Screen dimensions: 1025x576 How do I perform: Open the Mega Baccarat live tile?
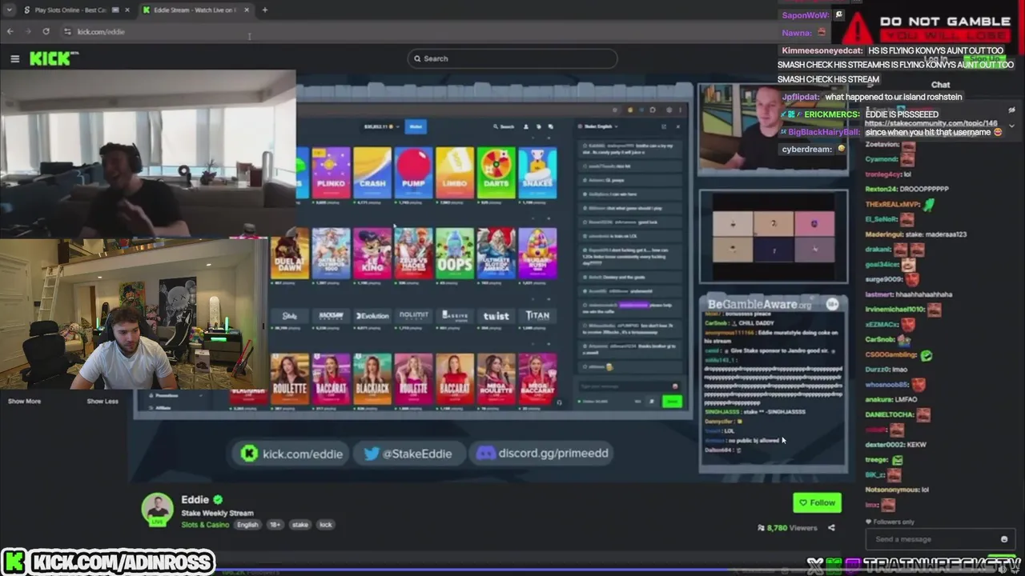(537, 379)
